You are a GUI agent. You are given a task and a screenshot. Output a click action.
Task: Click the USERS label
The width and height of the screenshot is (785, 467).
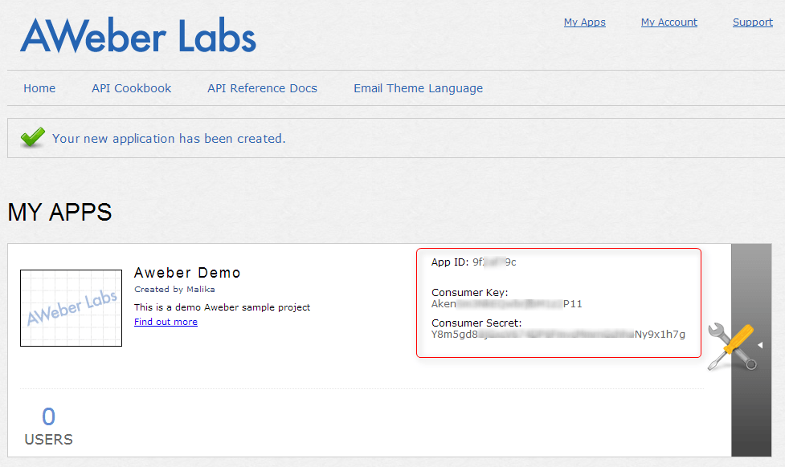[x=48, y=440]
